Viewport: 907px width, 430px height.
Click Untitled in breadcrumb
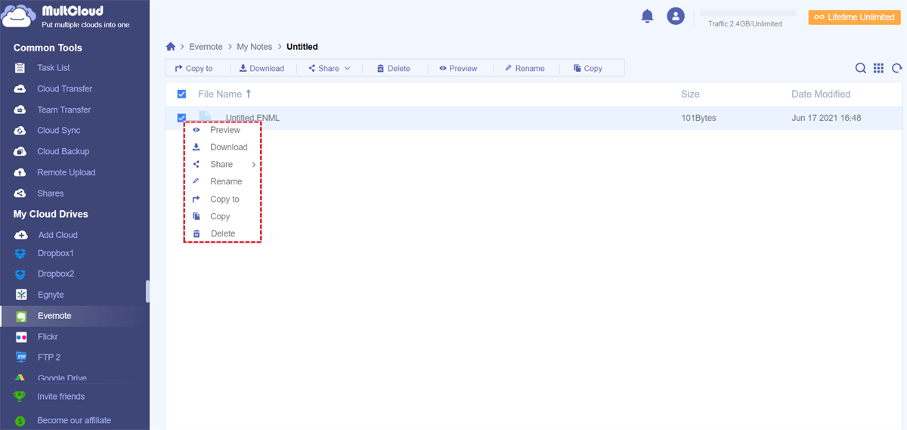(302, 47)
